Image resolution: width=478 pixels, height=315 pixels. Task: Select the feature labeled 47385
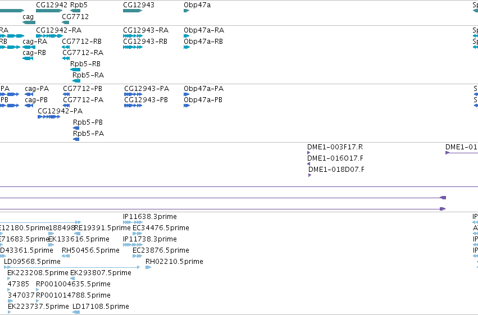pos(9,290)
